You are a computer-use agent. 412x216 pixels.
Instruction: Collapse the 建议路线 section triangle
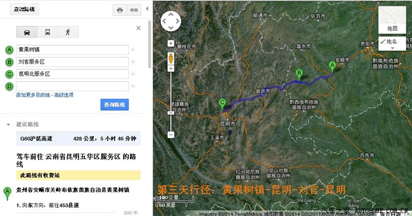pyautogui.click(x=8, y=125)
